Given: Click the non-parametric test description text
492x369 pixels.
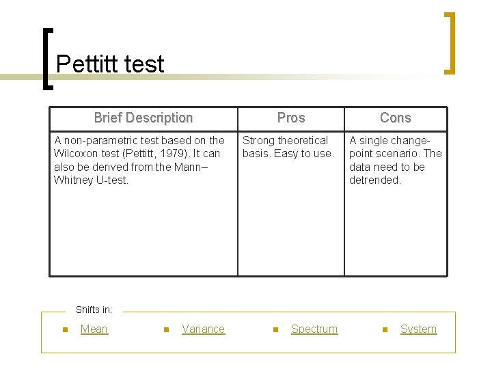Looking at the screenshot, I should pos(139,160).
